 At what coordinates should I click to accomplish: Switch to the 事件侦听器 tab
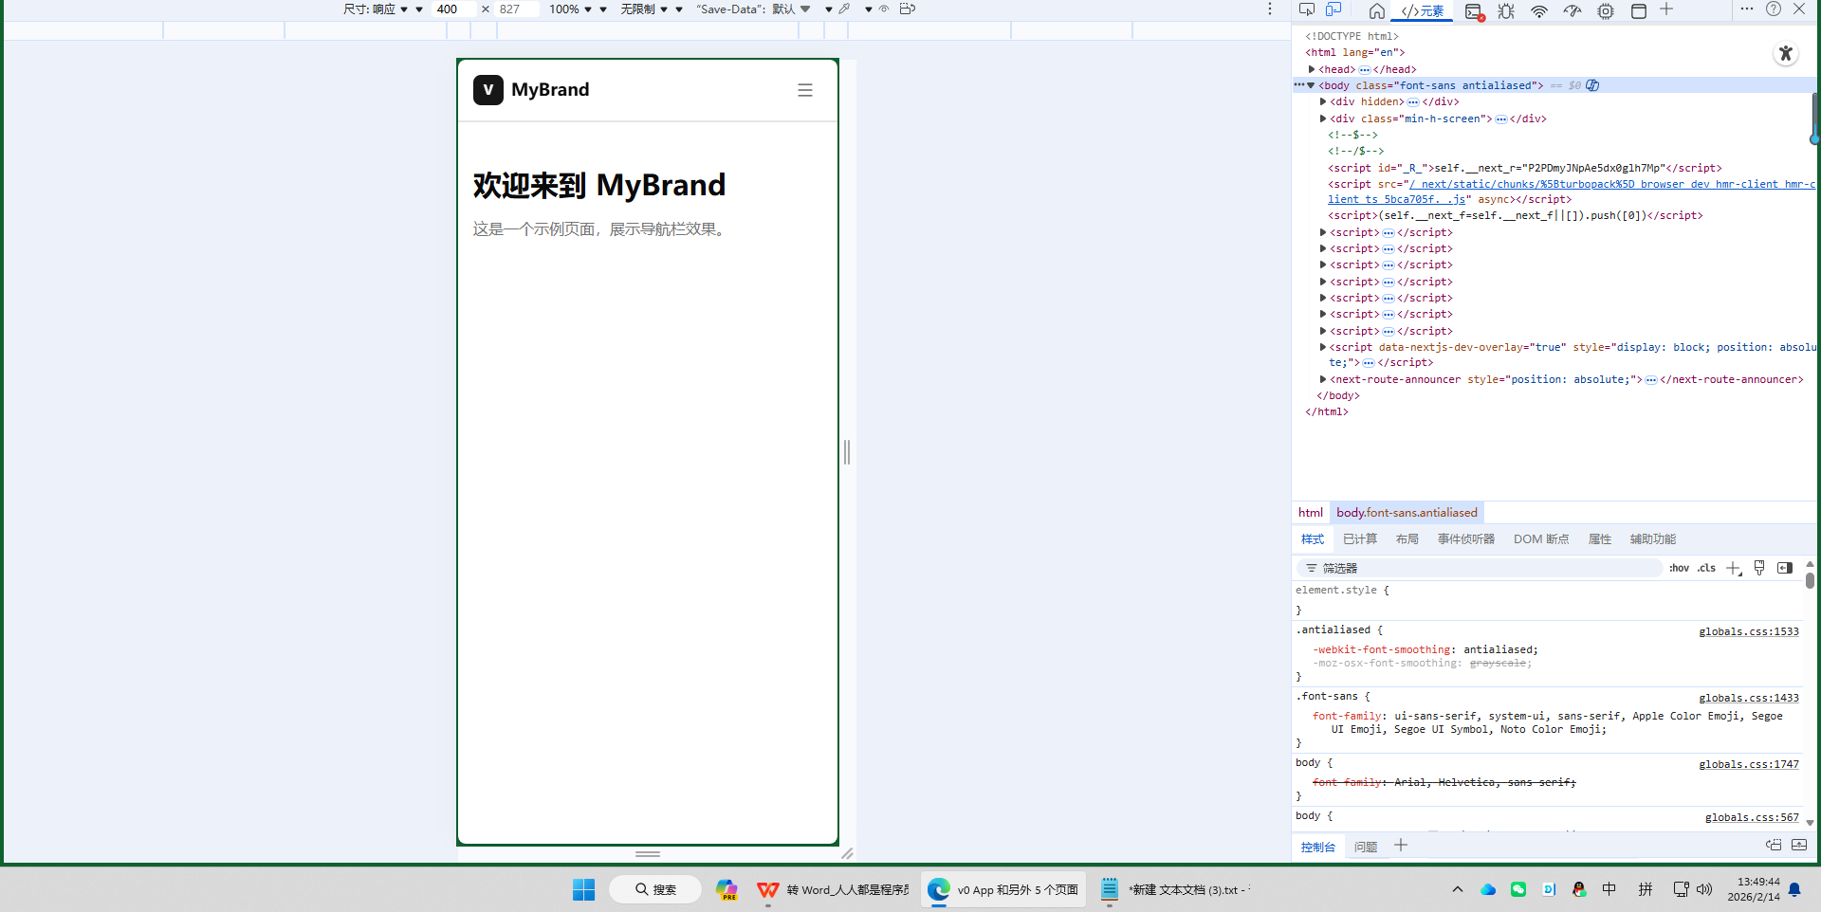click(1466, 539)
